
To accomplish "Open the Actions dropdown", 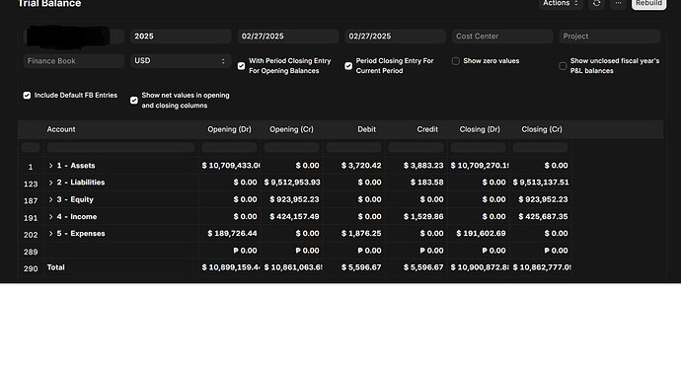I will tap(561, 3).
